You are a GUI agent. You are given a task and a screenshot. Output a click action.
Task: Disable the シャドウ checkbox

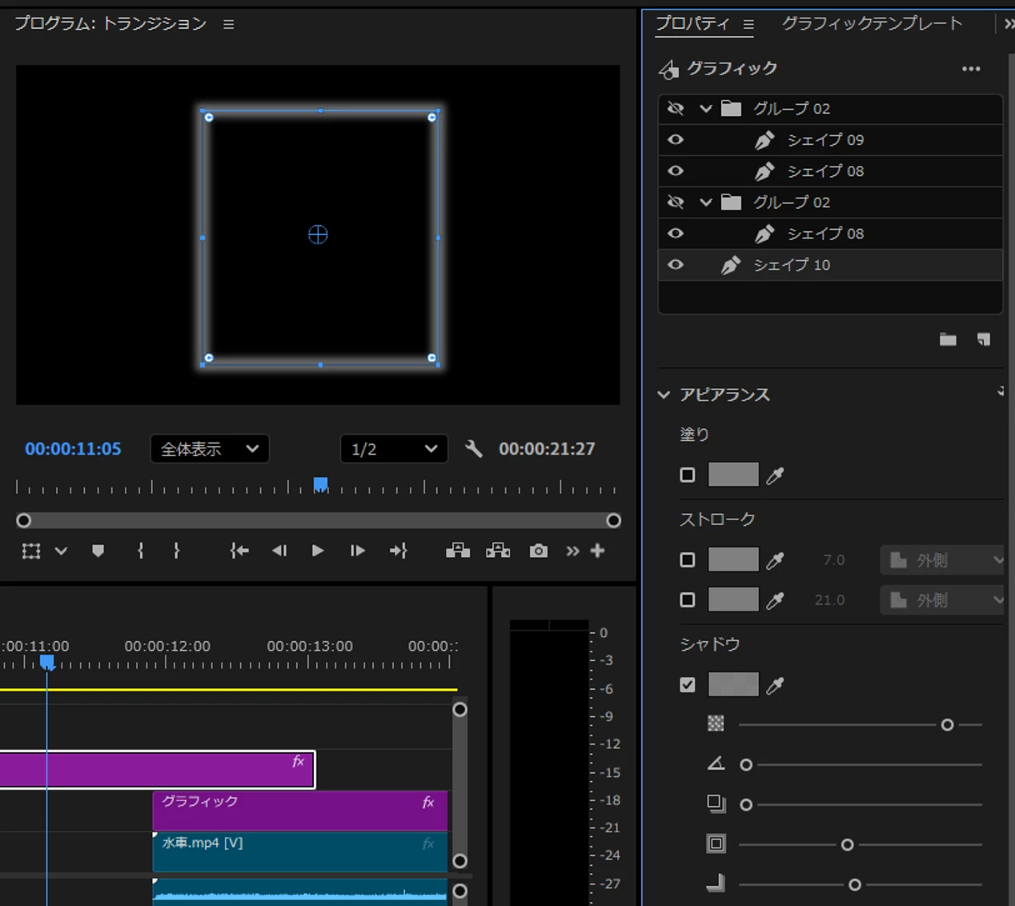tap(688, 684)
